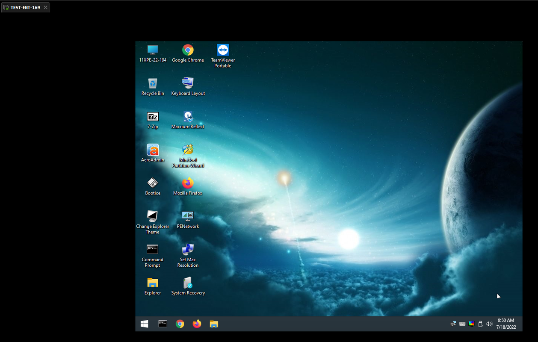
Task: Open the volume speaker tray icon
Action: (x=489, y=324)
